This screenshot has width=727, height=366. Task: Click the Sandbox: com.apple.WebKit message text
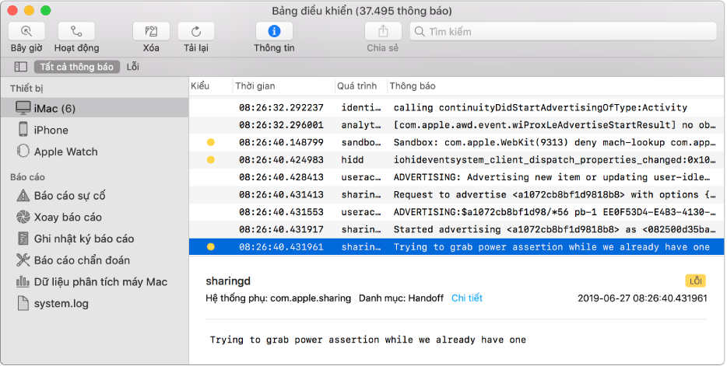click(x=554, y=142)
